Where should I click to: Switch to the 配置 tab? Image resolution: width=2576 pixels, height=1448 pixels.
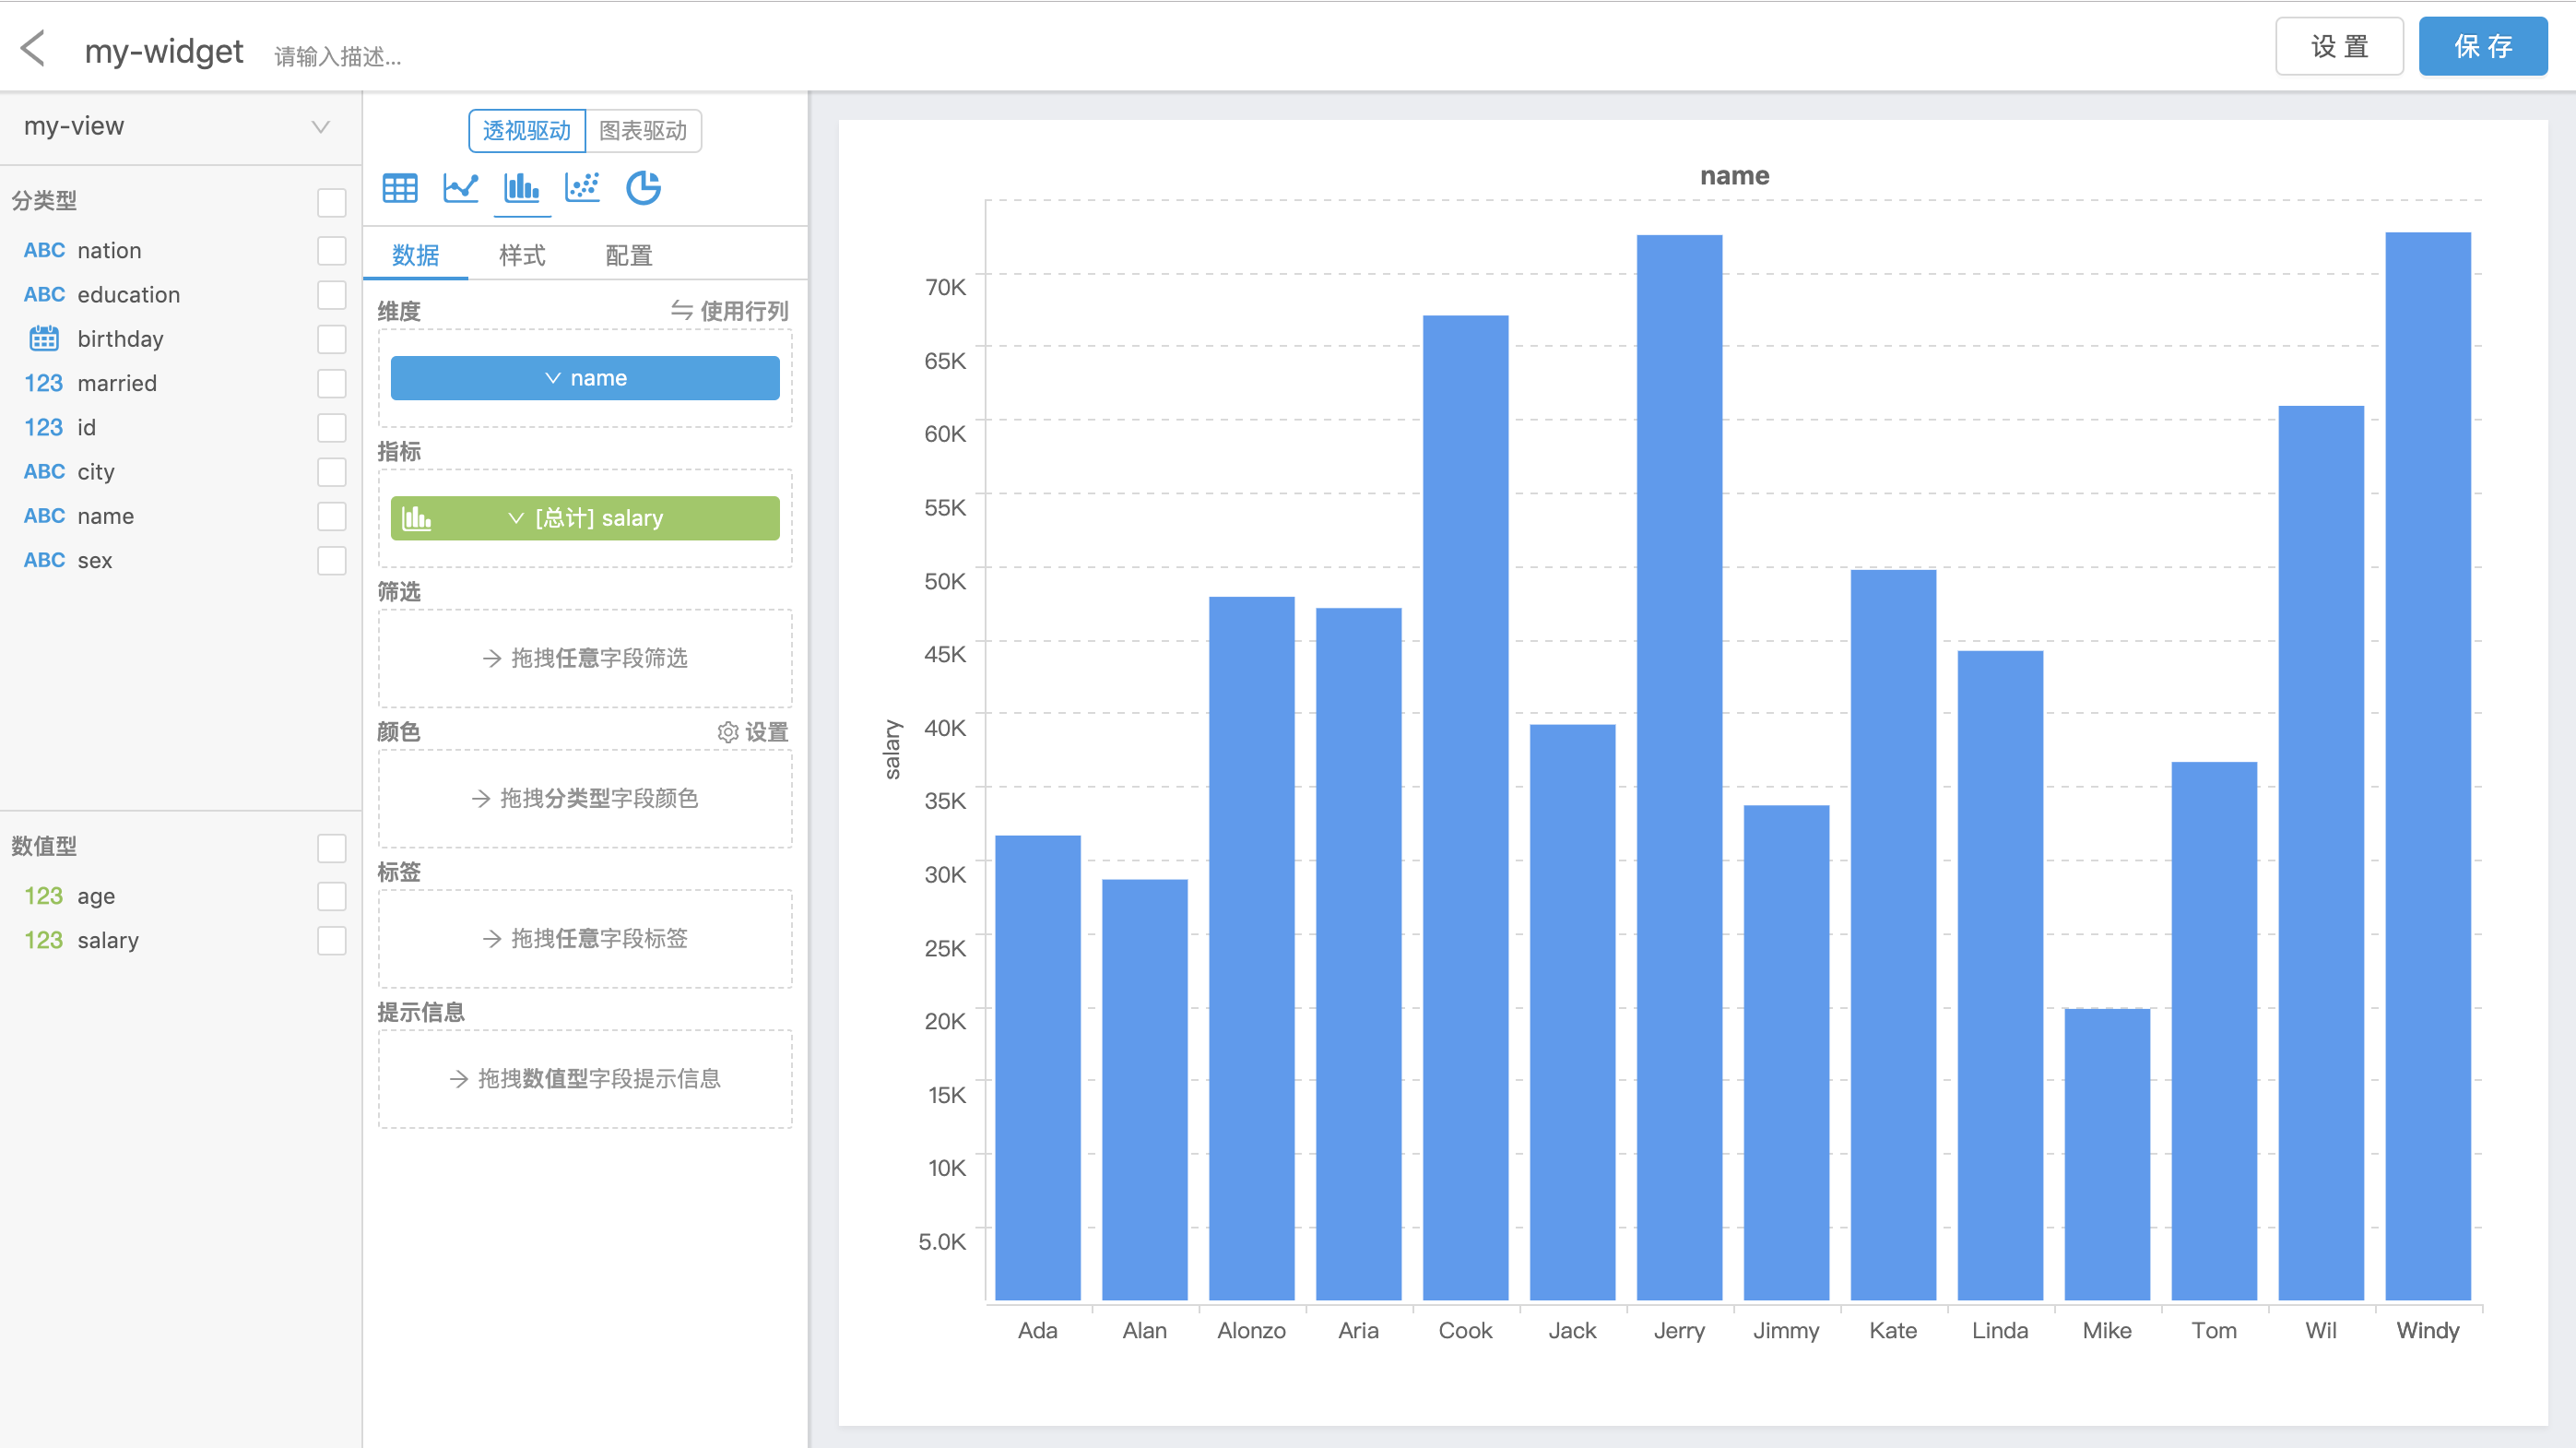[628, 255]
